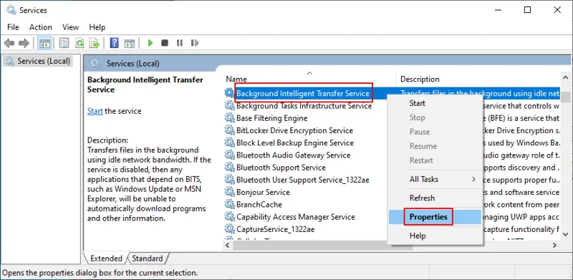Click the vertical scrollbar thumb
The width and height of the screenshot is (573, 280).
coord(565,97)
